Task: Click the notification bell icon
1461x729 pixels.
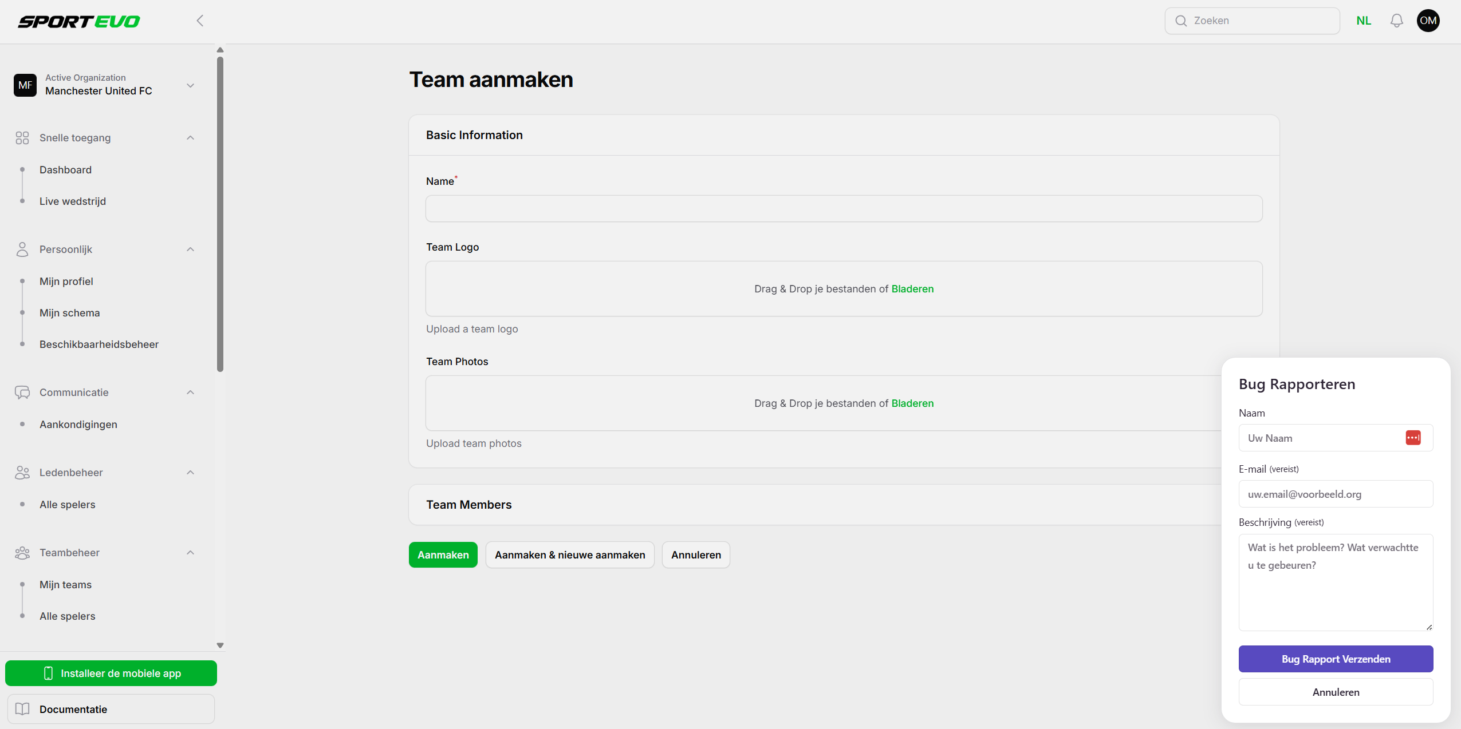Action: [x=1396, y=21]
